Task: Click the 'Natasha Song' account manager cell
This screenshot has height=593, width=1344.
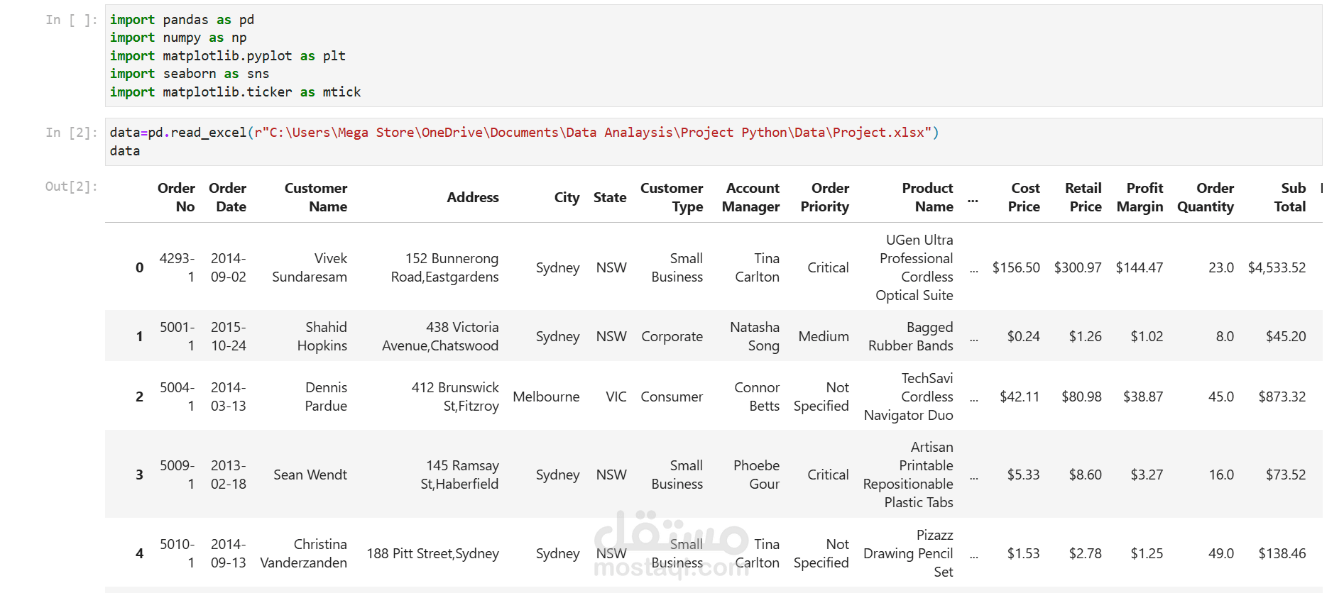Action: click(x=755, y=336)
